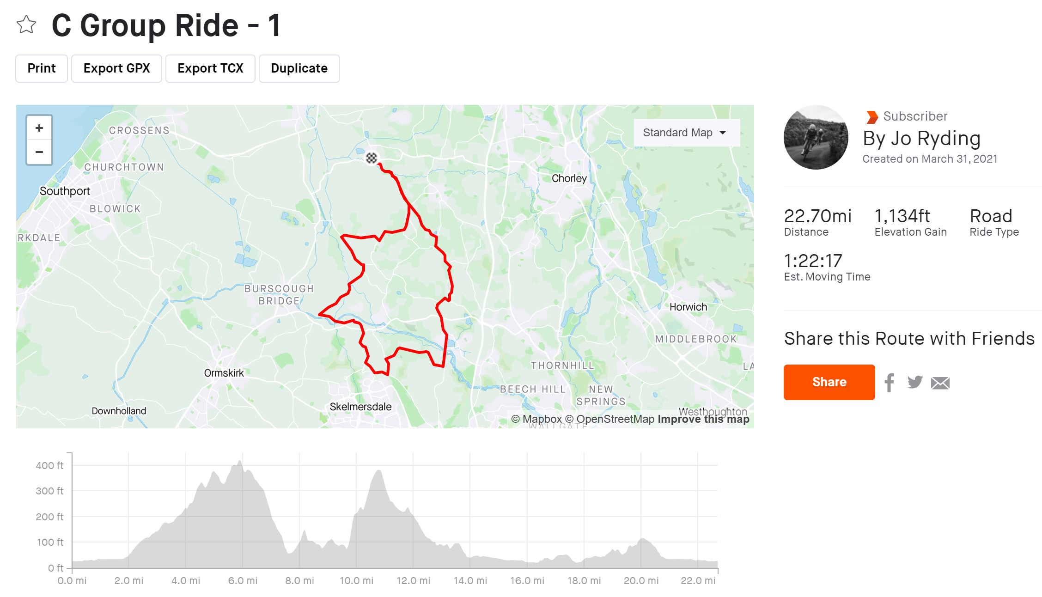The image size is (1042, 597).
Task: Click the Print button
Action: click(x=42, y=68)
